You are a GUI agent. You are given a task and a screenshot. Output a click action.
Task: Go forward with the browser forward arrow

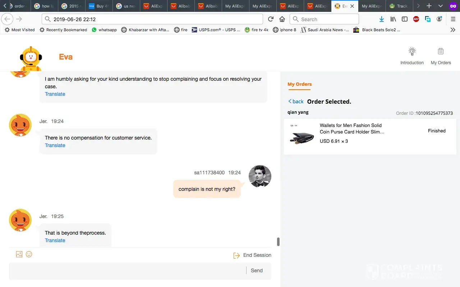click(x=19, y=19)
